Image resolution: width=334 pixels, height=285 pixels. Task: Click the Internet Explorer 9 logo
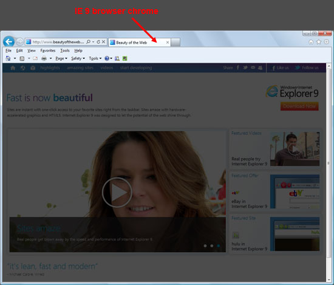(292, 92)
